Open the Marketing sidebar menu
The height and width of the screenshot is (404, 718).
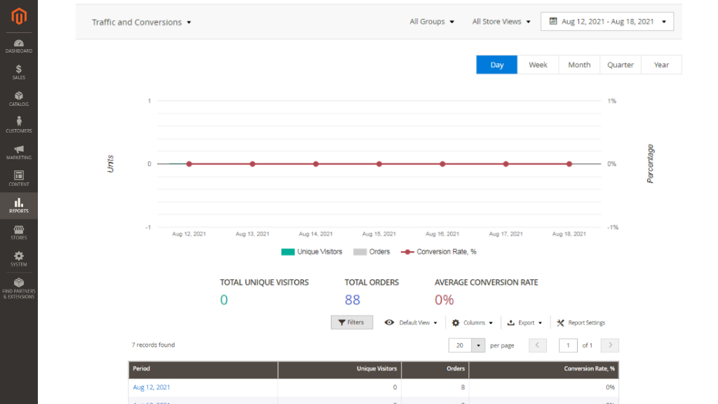coord(19,152)
